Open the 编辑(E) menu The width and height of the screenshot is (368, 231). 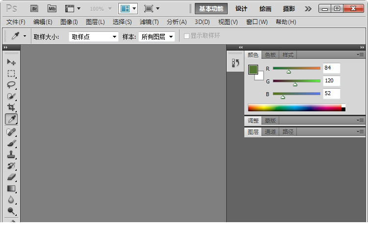[43, 22]
